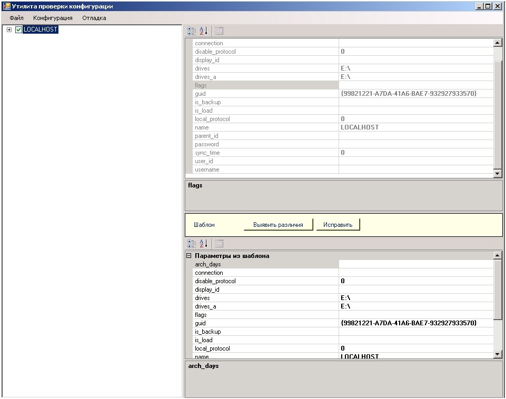Click Alphabetical sort icon in upper property grid

coord(203,31)
